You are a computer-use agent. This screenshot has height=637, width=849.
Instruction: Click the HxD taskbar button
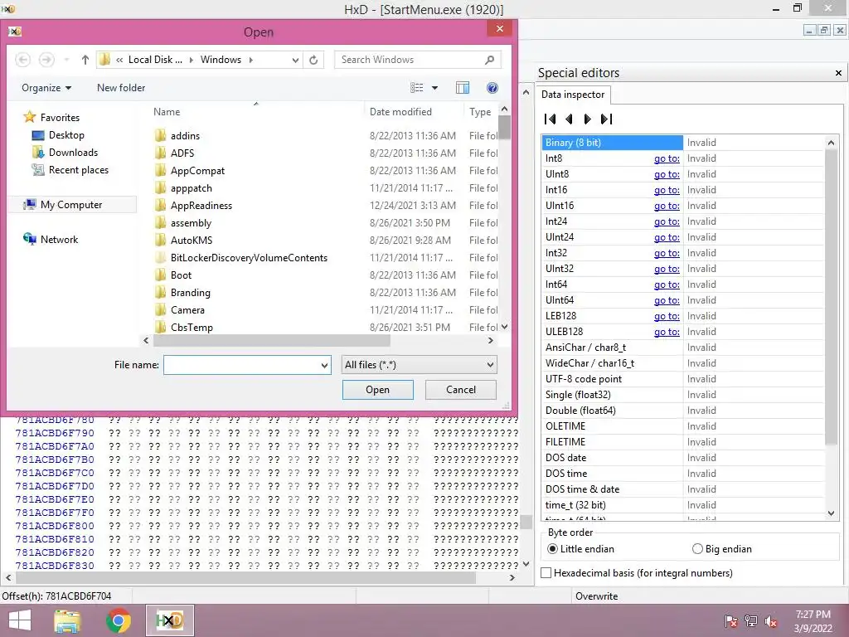[169, 620]
